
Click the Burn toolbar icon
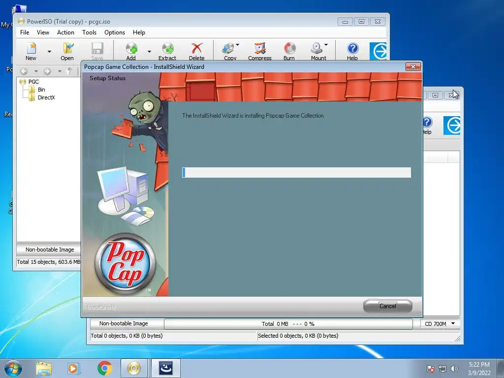(289, 51)
